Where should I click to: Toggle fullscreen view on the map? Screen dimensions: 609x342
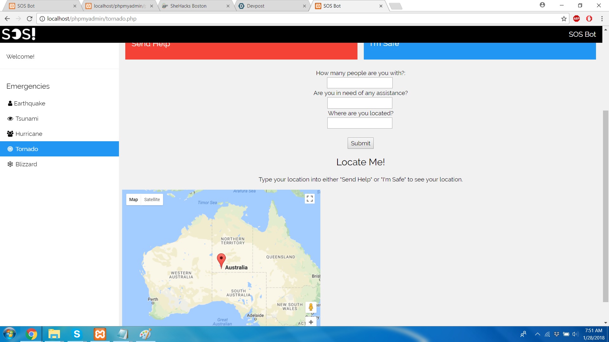pos(310,199)
